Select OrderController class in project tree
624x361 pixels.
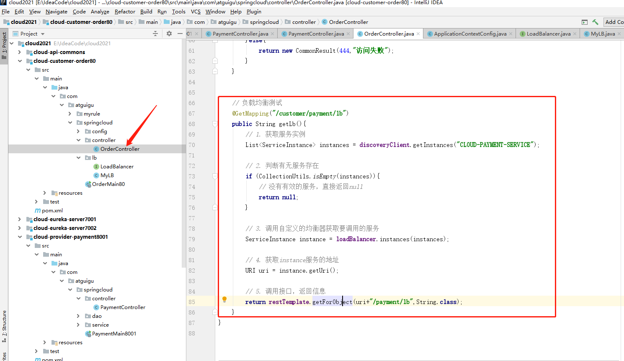[x=120, y=149]
